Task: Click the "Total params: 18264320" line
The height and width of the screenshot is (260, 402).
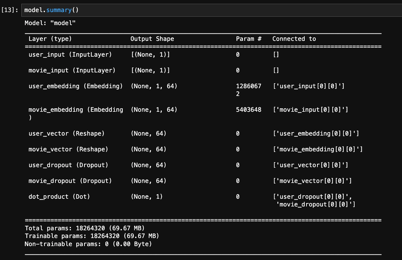Action: pos(85,228)
